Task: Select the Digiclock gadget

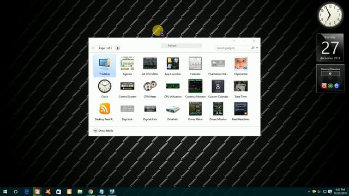Action: click(x=127, y=111)
